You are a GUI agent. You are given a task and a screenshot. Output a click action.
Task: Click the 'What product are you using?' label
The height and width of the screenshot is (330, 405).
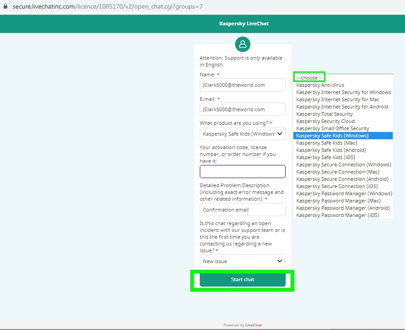(x=234, y=123)
